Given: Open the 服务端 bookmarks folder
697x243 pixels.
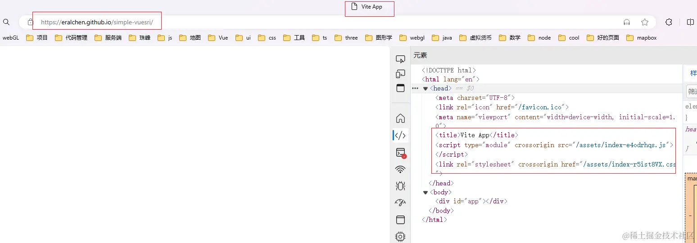Looking at the screenshot, I should pos(108,38).
